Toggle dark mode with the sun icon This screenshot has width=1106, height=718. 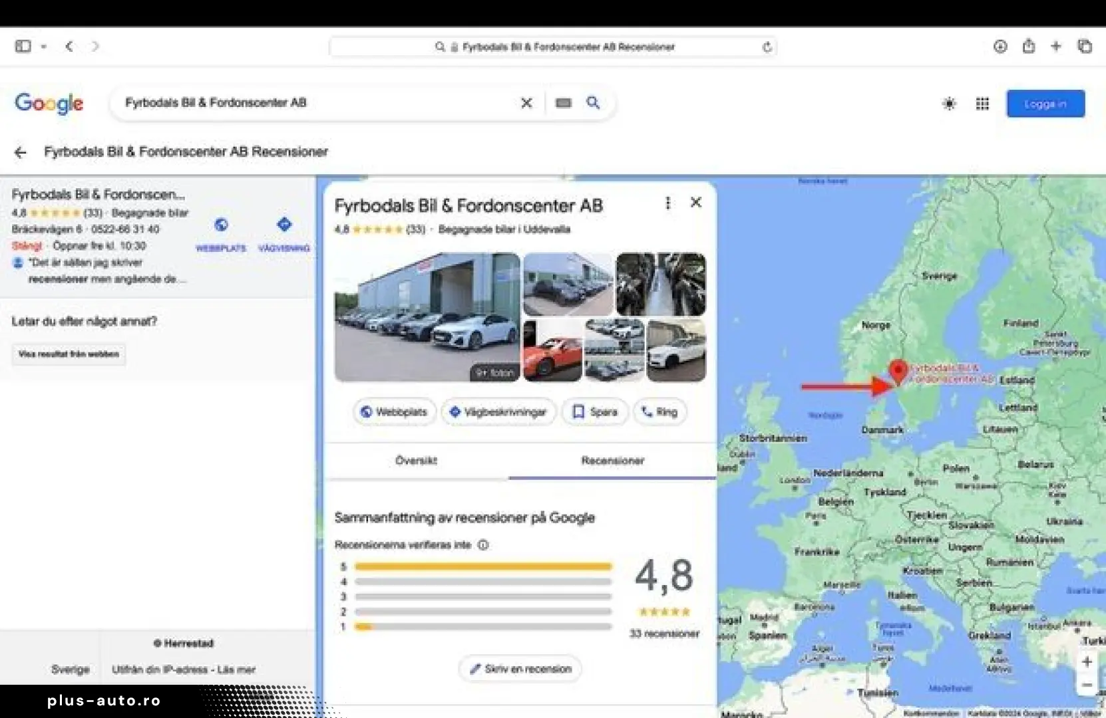[949, 104]
